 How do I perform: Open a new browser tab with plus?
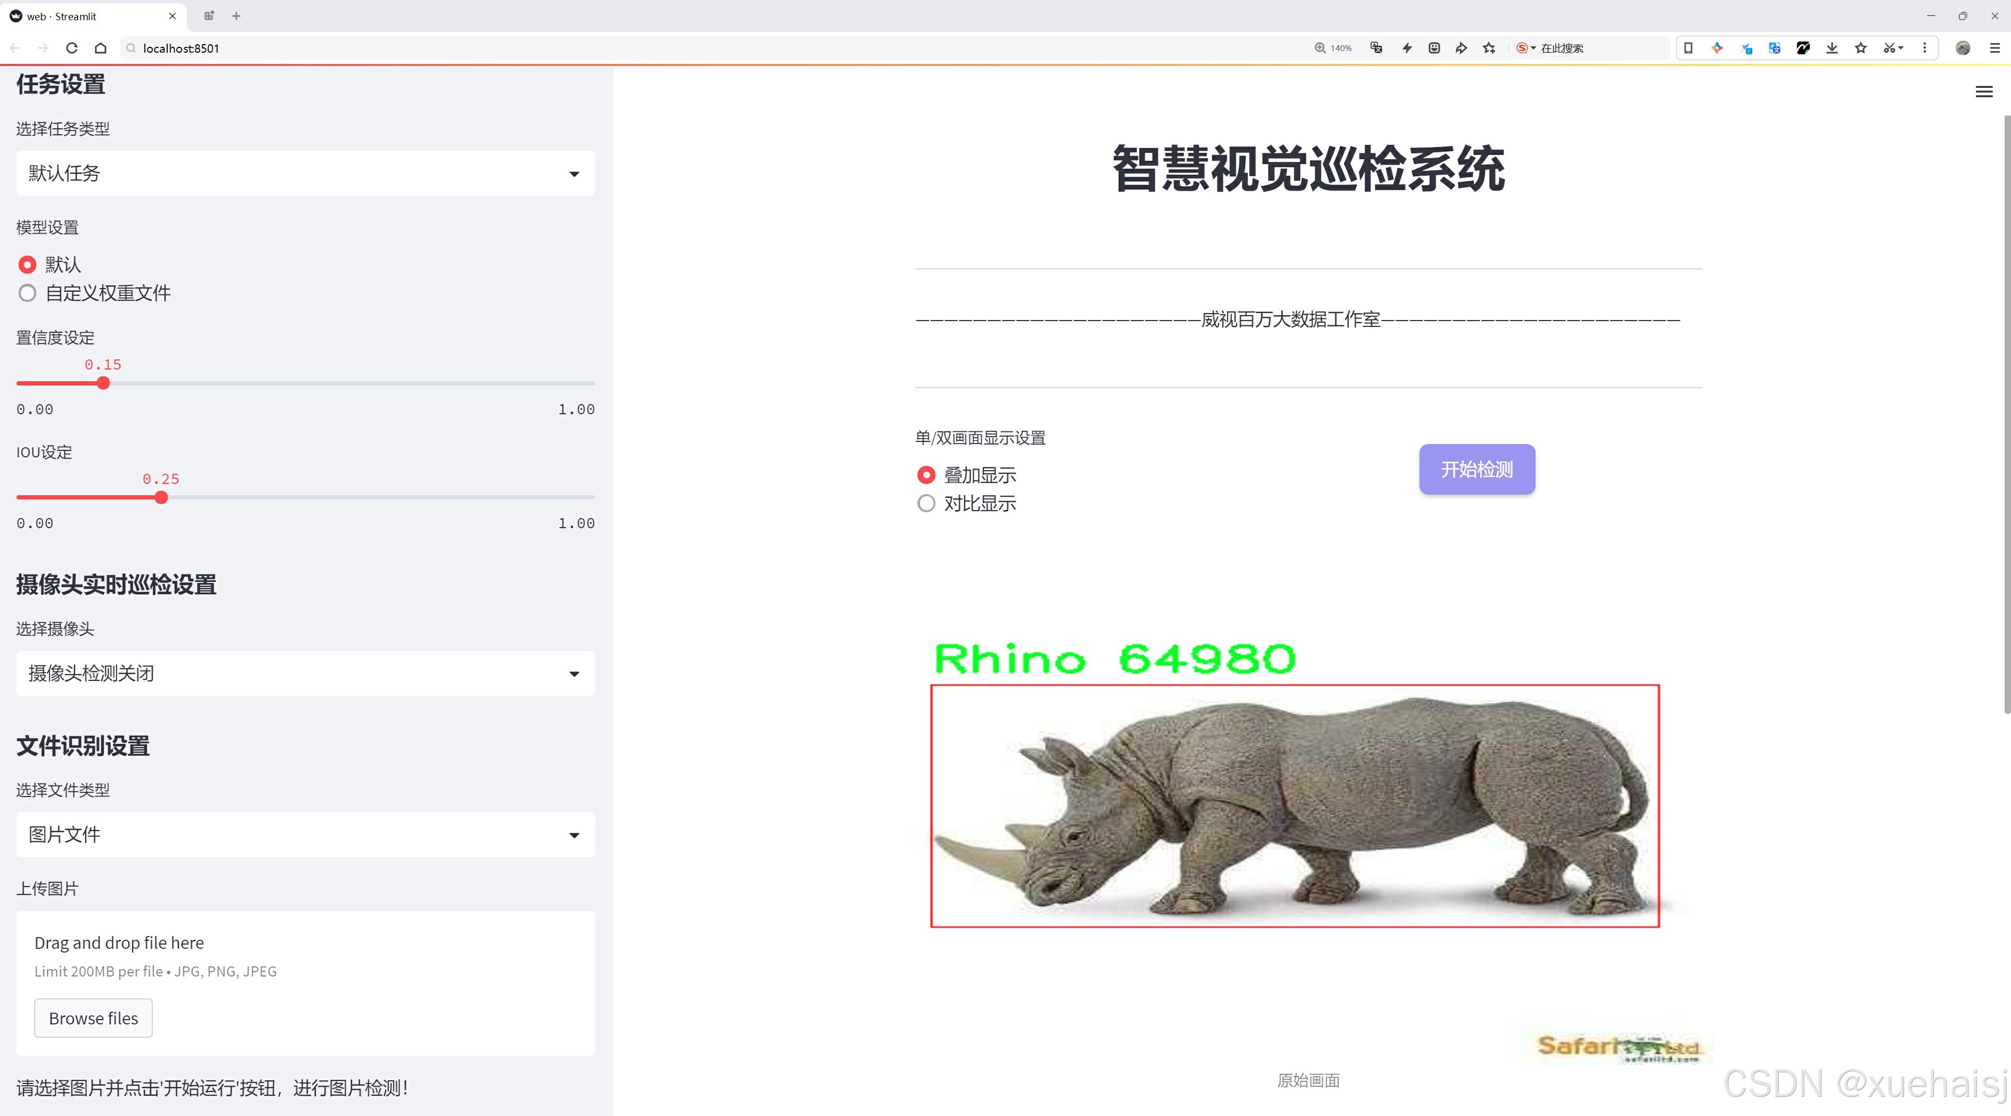[x=236, y=15]
